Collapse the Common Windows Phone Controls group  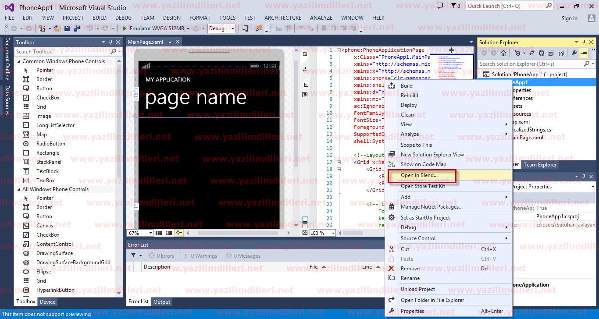(19, 61)
